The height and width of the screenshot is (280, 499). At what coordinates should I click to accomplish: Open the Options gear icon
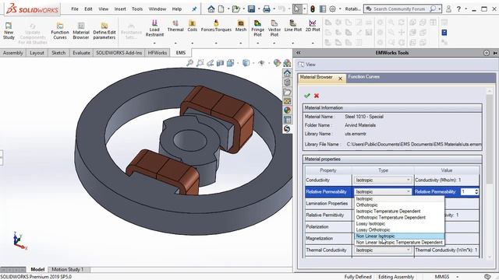coord(333,9)
